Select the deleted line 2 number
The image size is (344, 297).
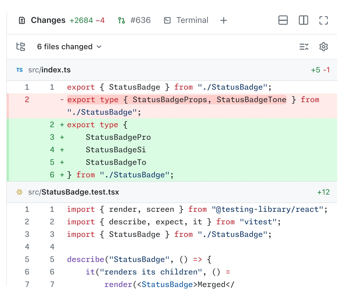(x=27, y=100)
